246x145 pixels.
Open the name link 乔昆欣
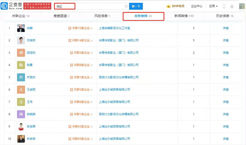31,77
